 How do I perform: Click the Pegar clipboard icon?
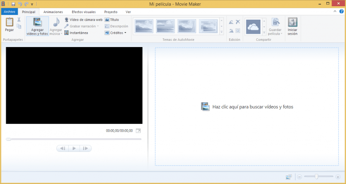click(x=10, y=22)
